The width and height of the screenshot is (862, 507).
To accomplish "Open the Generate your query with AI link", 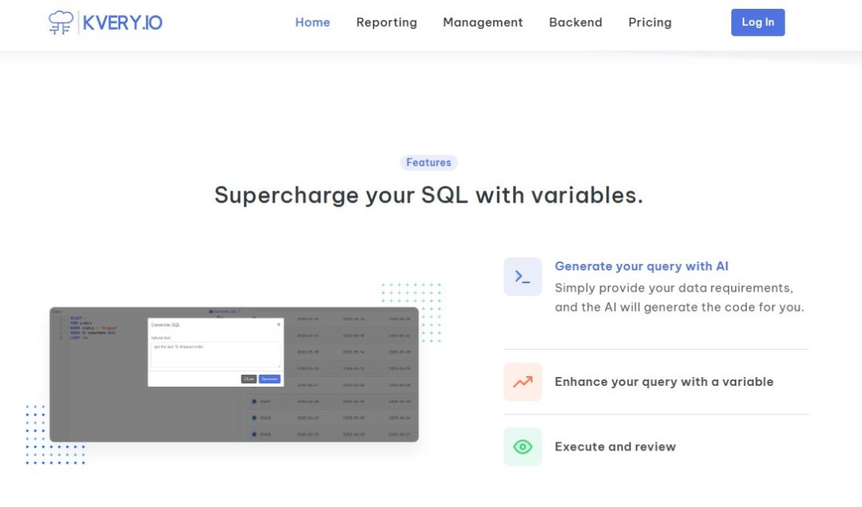I will [x=642, y=266].
